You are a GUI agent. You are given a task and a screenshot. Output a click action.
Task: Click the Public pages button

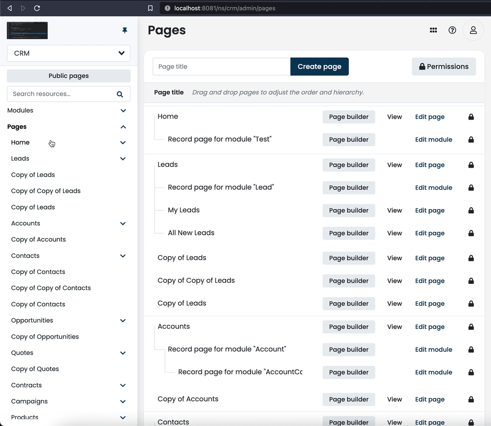tap(69, 76)
